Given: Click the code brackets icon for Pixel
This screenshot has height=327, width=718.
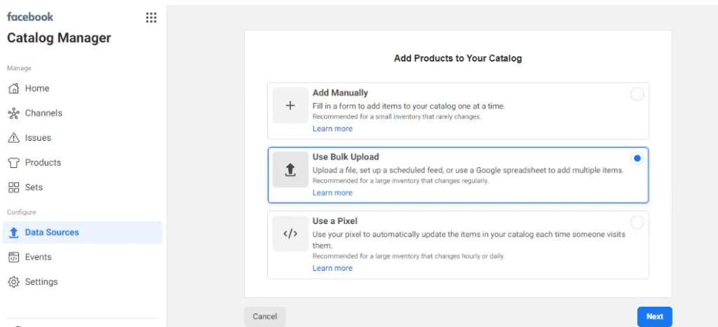Looking at the screenshot, I should point(290,234).
